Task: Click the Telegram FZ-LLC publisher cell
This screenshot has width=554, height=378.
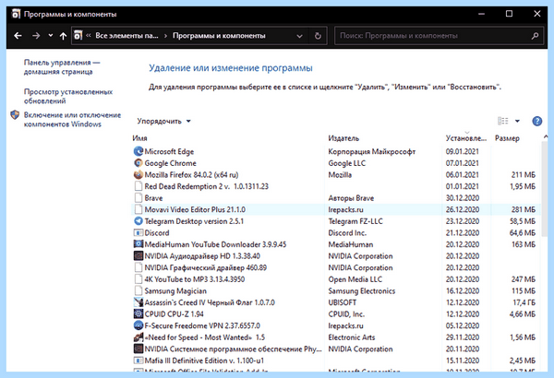Action: coord(355,221)
